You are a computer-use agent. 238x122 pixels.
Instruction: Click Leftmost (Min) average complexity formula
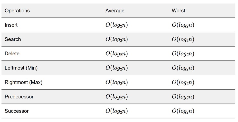pos(117,68)
